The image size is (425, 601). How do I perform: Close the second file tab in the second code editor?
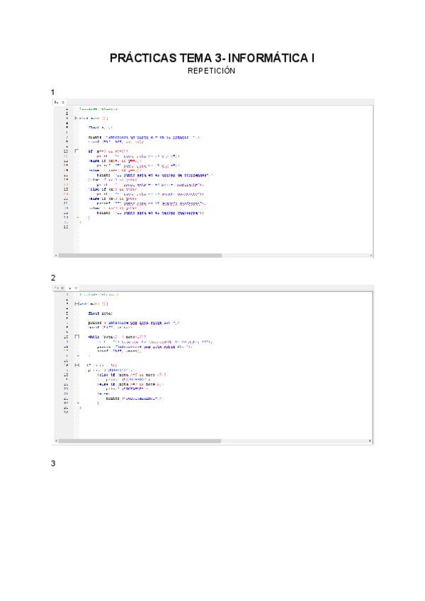pos(76,288)
